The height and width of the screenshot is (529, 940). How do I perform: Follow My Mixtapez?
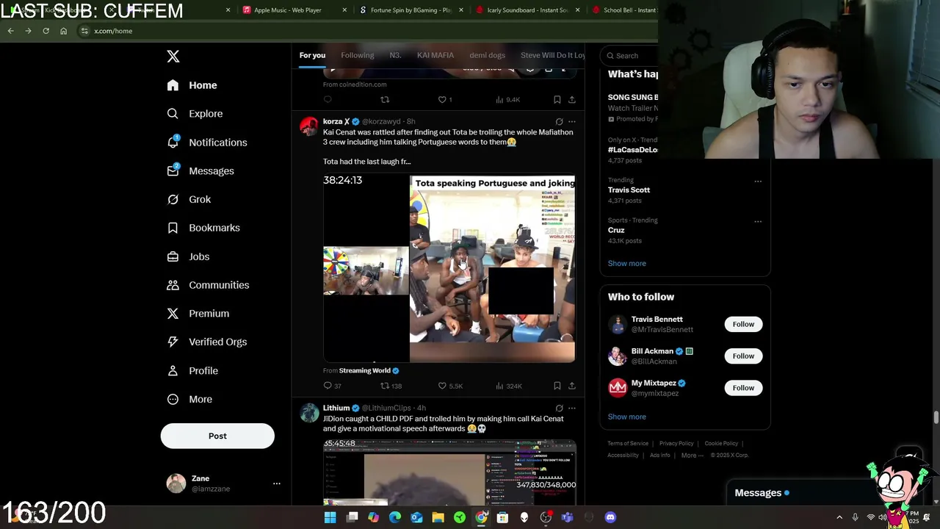click(x=743, y=388)
